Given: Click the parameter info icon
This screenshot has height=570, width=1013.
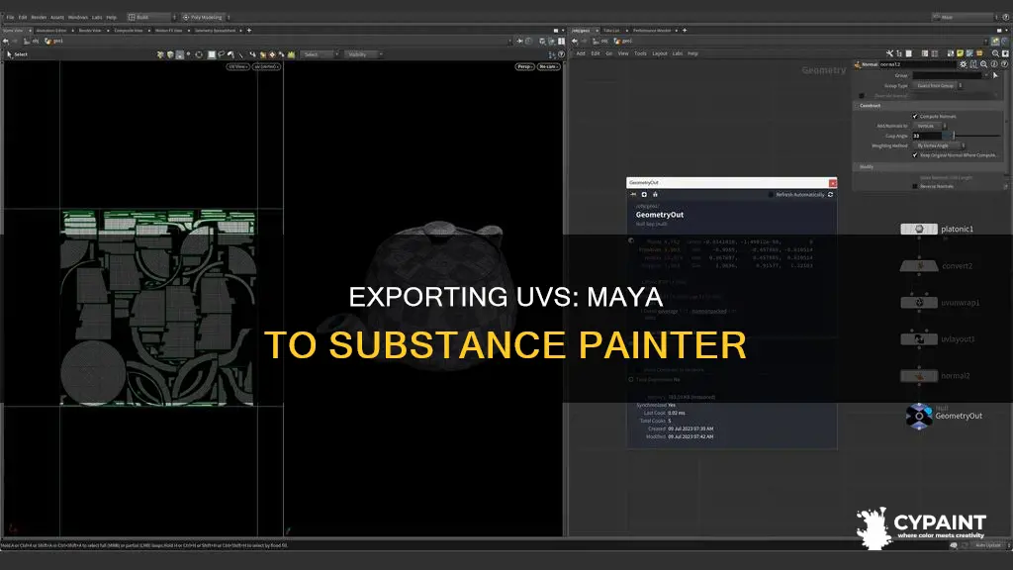Looking at the screenshot, I should pos(994,64).
